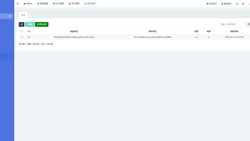Open the 支付配置 menu item
This screenshot has height=141, width=250.
[58, 3]
